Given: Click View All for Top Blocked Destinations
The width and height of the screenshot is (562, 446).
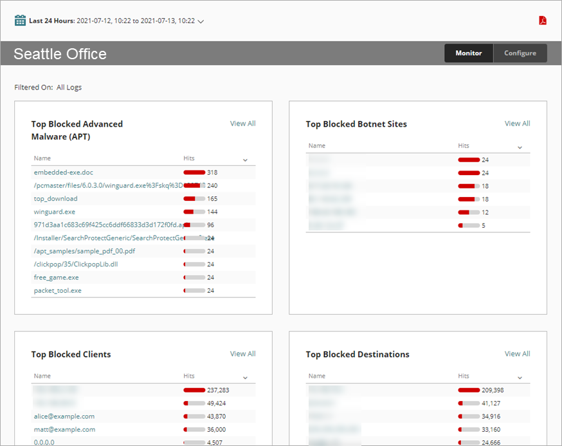Looking at the screenshot, I should click(x=517, y=353).
